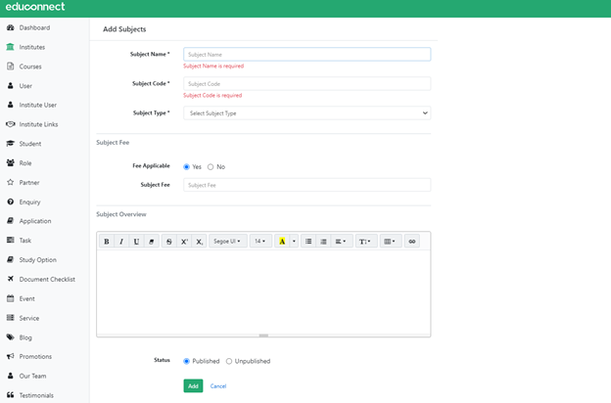The height and width of the screenshot is (403, 611).
Task: Click the Role group icon
Action: pyautogui.click(x=11, y=162)
